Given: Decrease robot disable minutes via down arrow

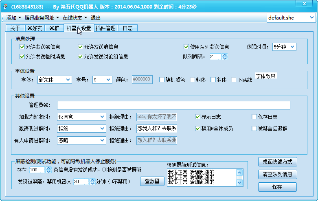Looking at the screenshot, I should 92,183.
